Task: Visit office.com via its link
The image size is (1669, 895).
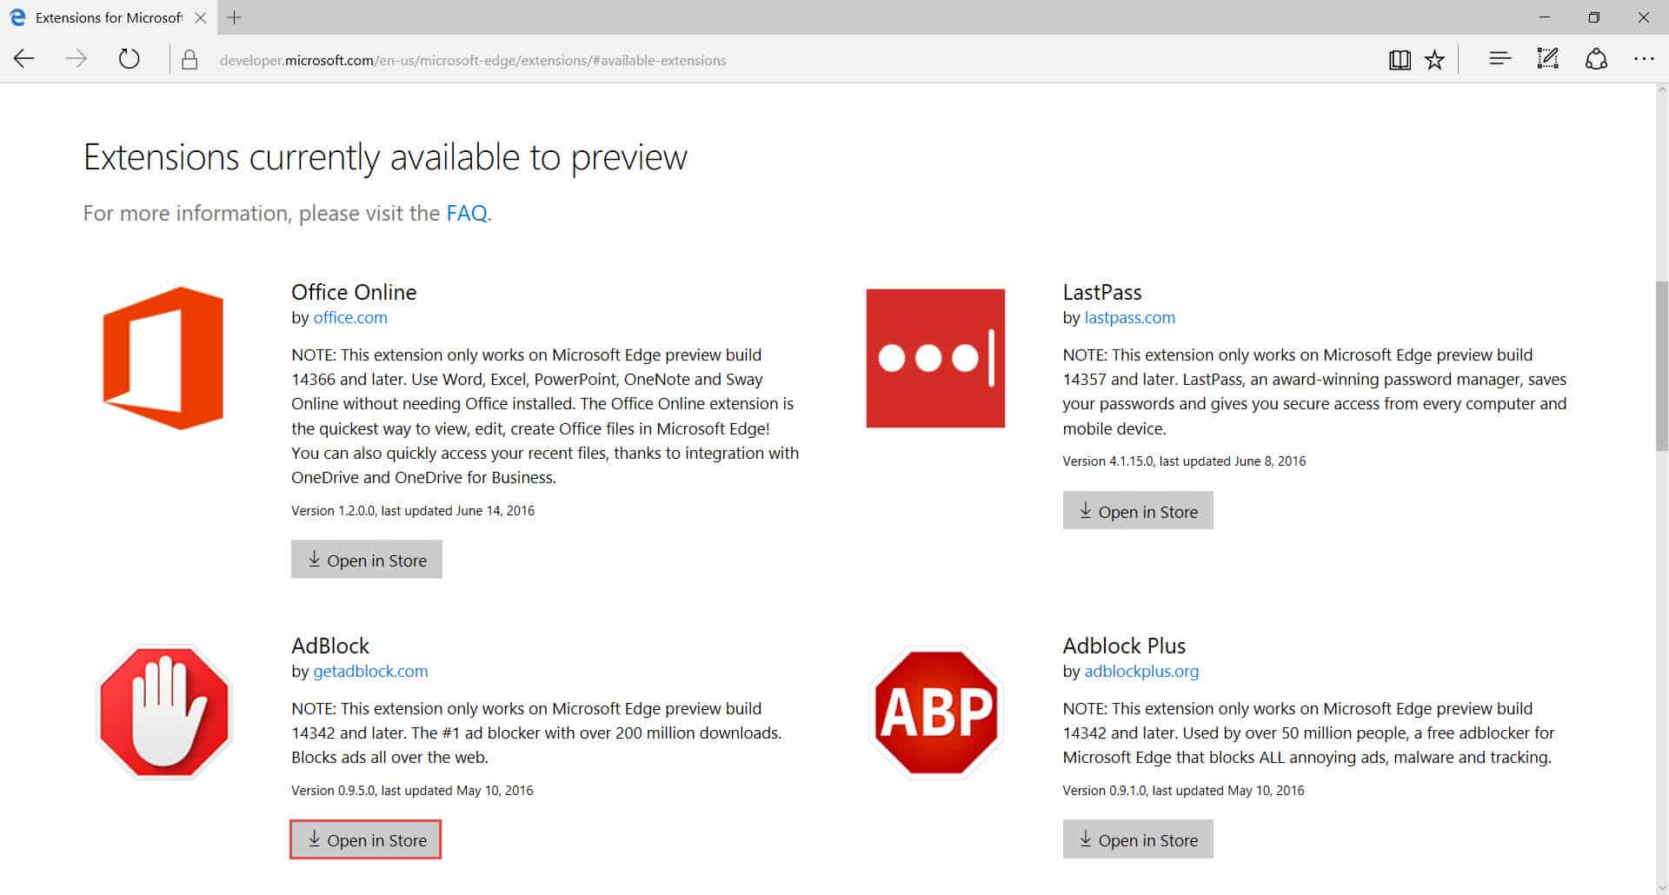Action: [x=350, y=317]
